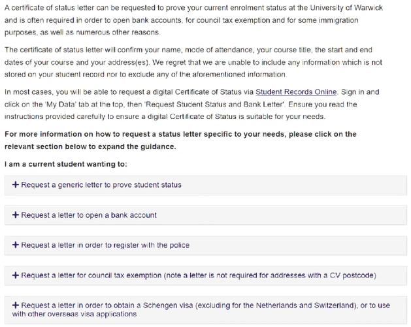Expand the Schengen visa letter guidance section
411x327 pixels.
205,310
